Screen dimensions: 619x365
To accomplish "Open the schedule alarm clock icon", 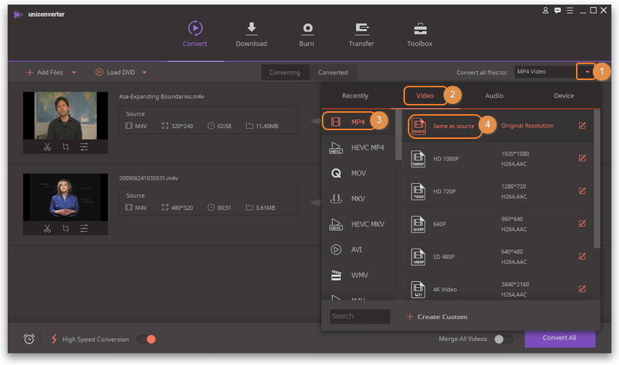I will point(29,339).
